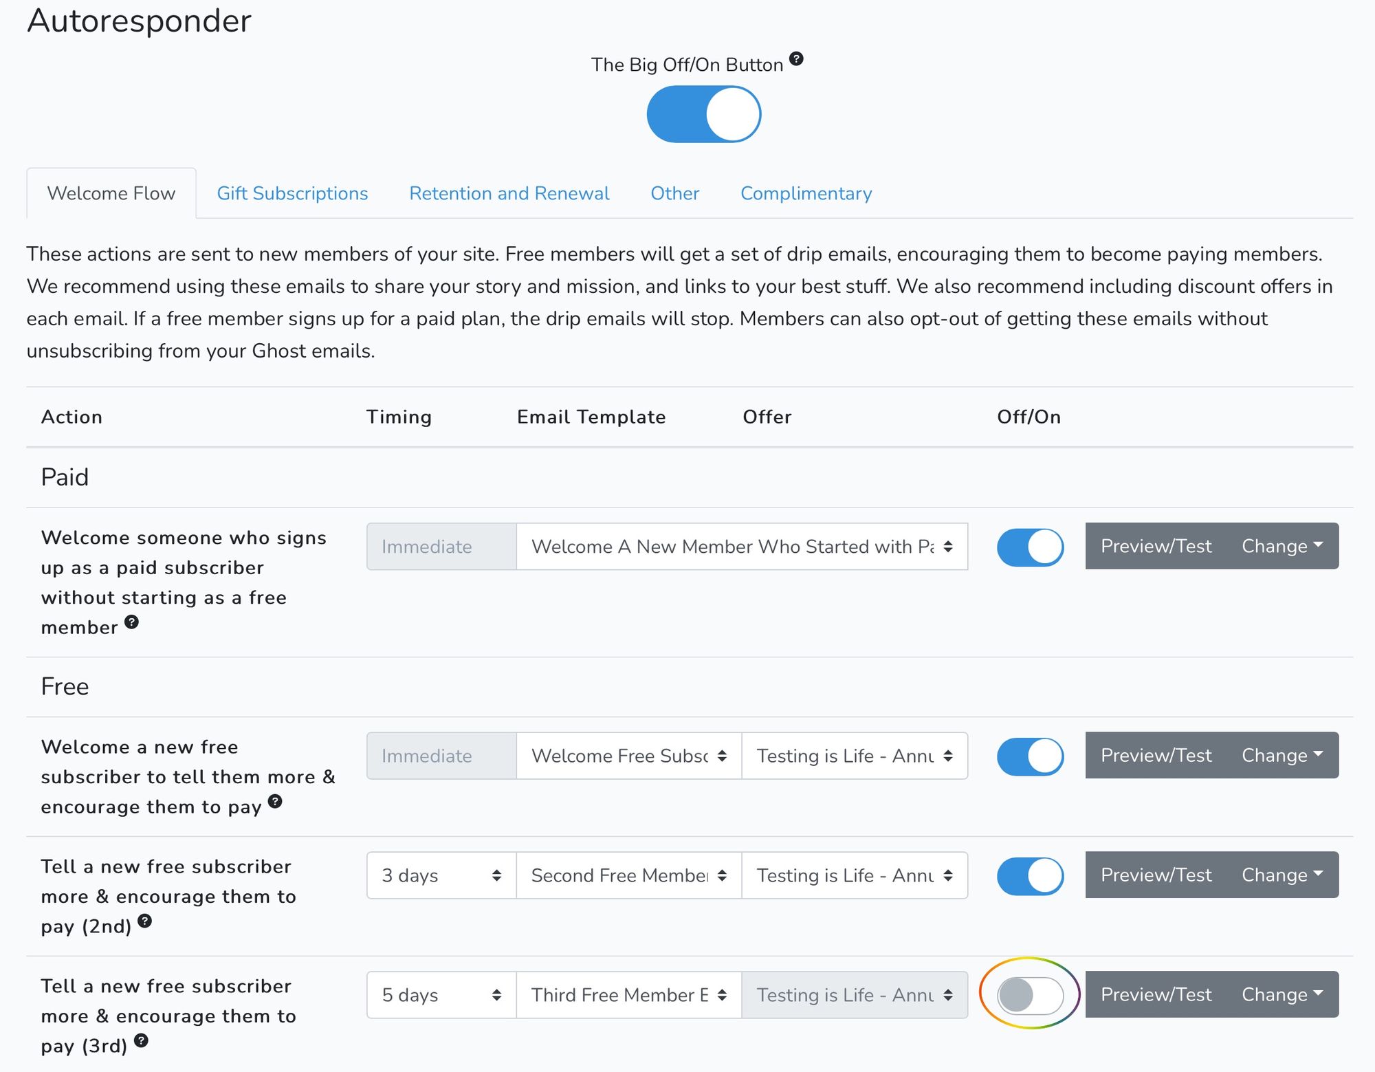Switch to the Gift Subscriptions tab
This screenshot has width=1375, height=1072.
(292, 193)
